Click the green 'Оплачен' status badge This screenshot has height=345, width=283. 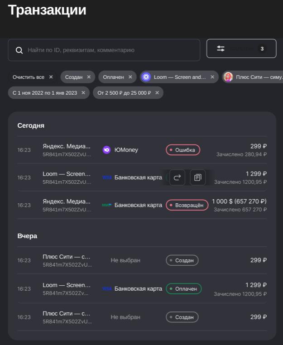(184, 288)
